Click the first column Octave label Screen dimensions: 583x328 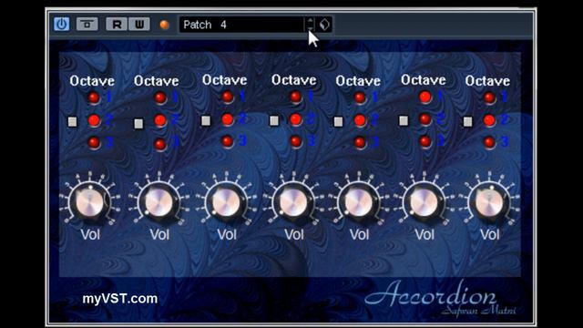92,81
